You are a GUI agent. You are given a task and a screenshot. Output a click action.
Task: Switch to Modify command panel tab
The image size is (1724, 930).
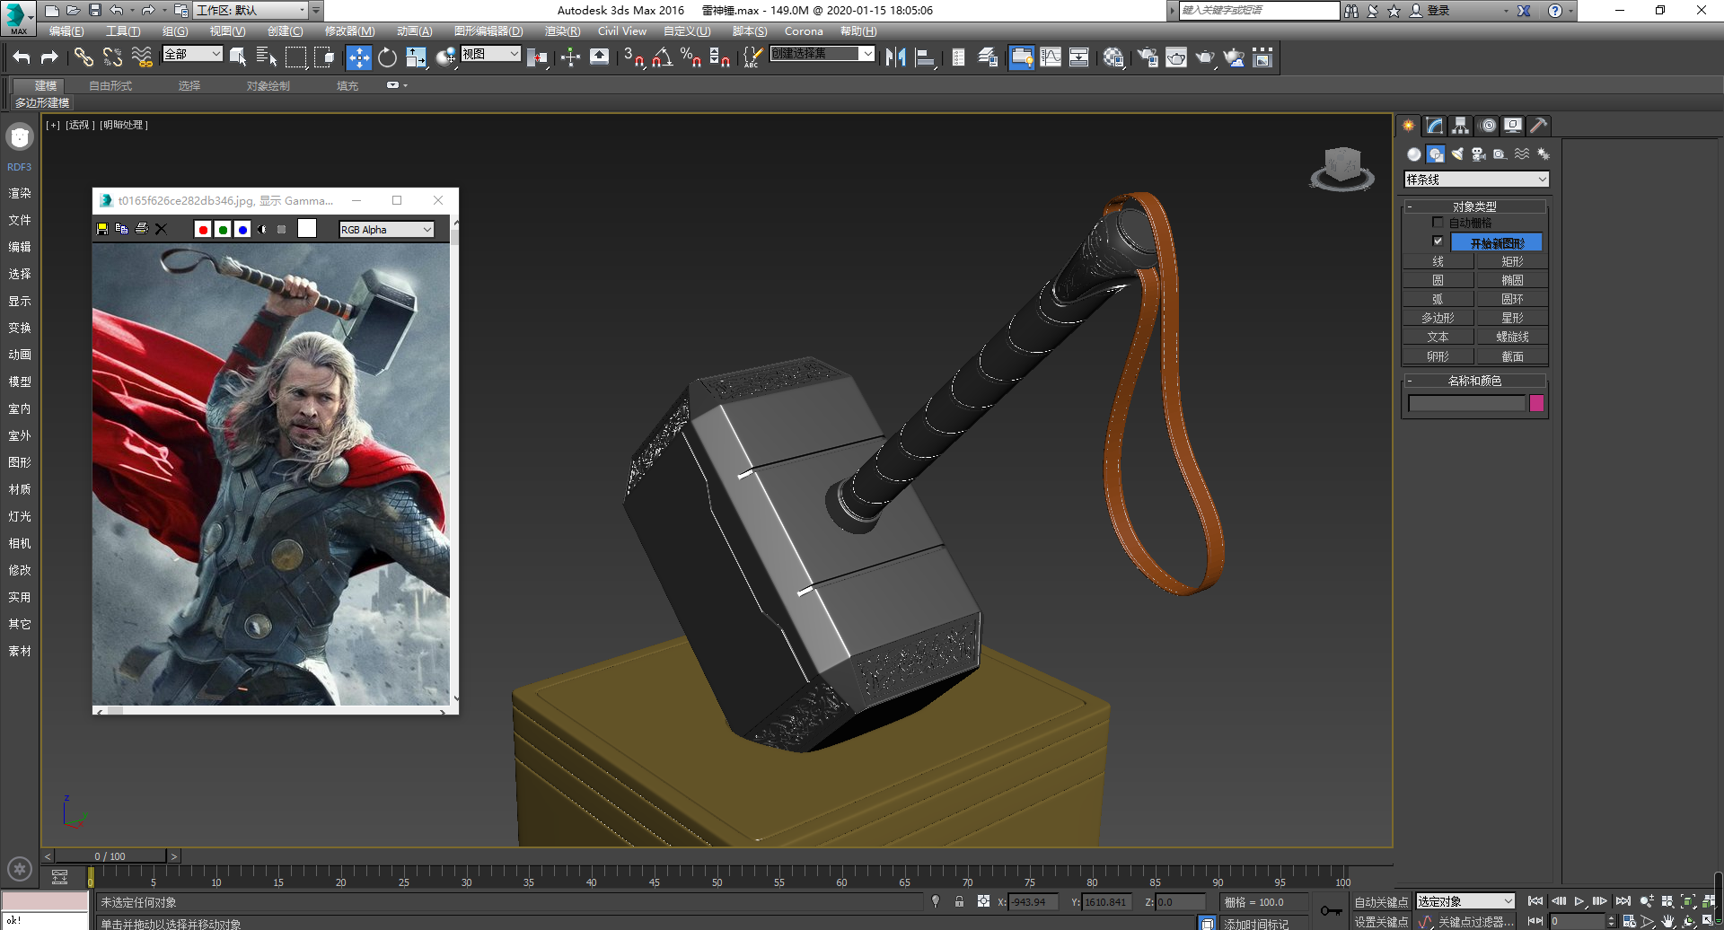(1435, 126)
